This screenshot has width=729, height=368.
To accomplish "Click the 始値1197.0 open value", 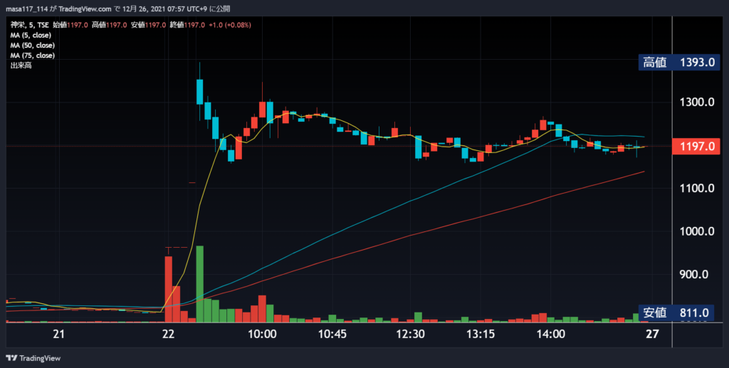I will [70, 25].
